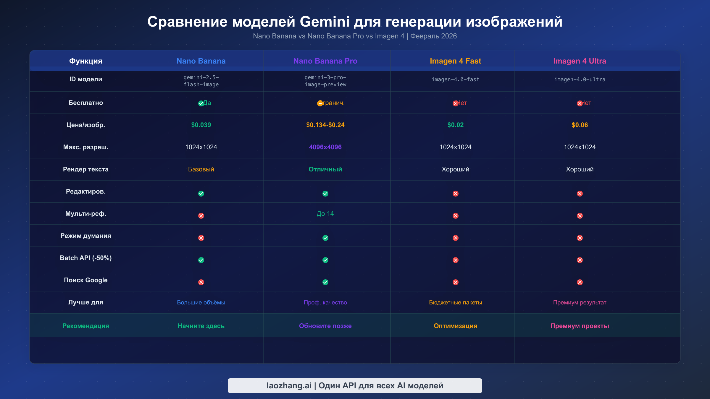Toggle the Поиск Google cross for Imagen 4 Ultra
The height and width of the screenshot is (399, 710).
pos(580,282)
